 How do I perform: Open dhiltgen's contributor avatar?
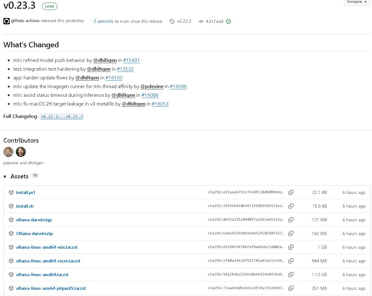(x=21, y=152)
